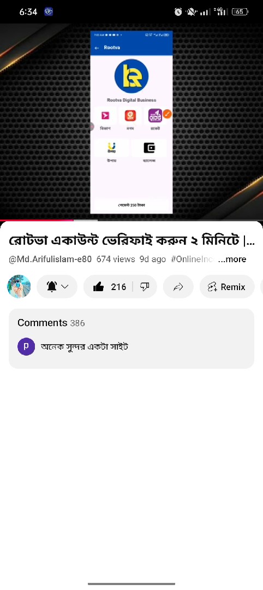The image size is (263, 590).
Task: Tap the Bengali top comment text
Action: click(x=85, y=346)
